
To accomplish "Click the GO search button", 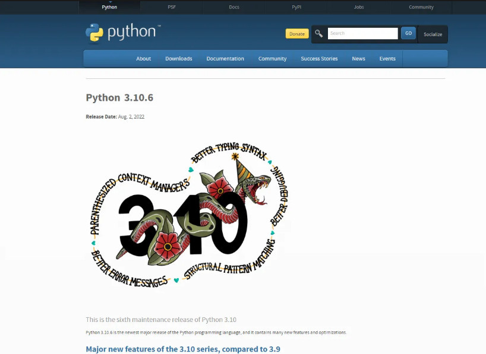I will coord(408,33).
